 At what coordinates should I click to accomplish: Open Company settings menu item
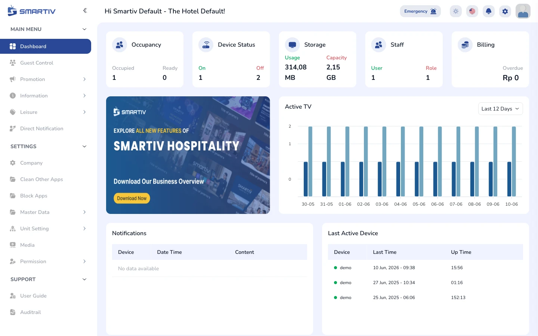point(46,163)
